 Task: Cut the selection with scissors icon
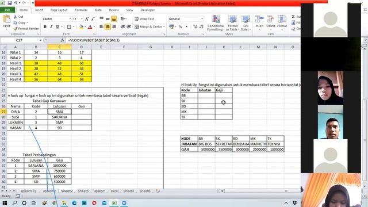click(x=16, y=17)
